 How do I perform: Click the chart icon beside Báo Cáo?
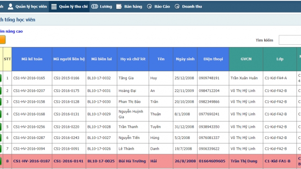pyautogui.click(x=149, y=7)
